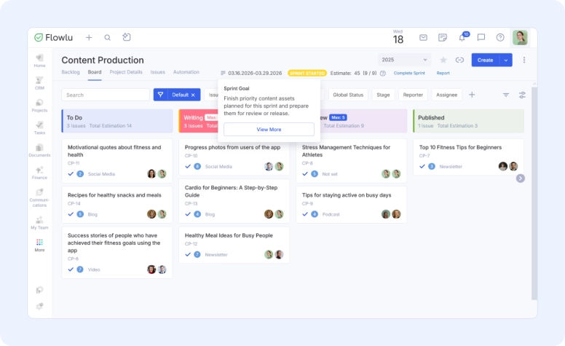This screenshot has width=565, height=346.
Task: Open the messages chat icon
Action: [x=481, y=37]
